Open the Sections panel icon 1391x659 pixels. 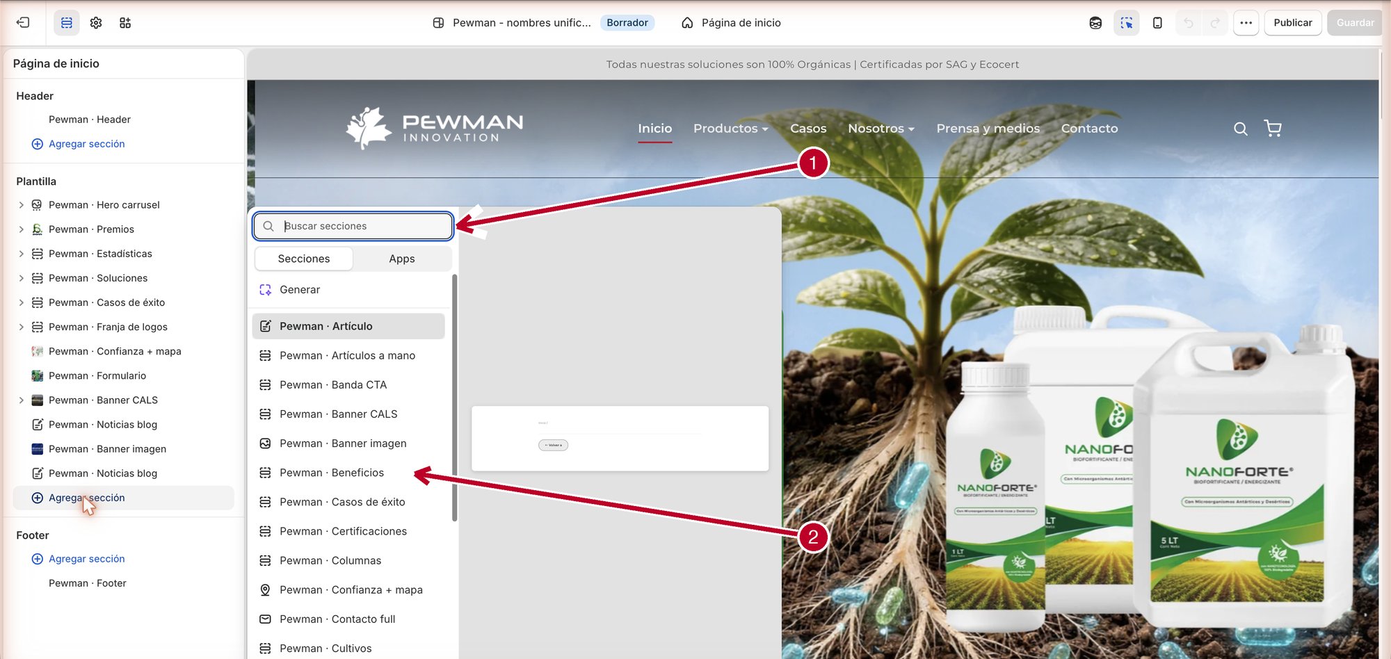67,23
